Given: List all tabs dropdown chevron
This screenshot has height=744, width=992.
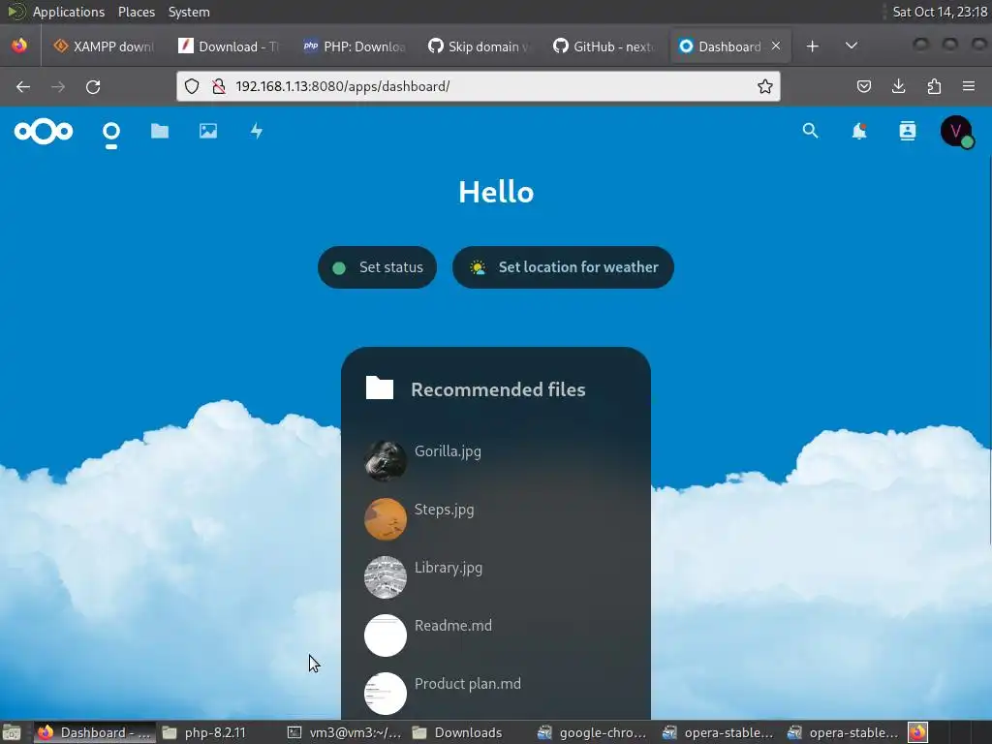Looking at the screenshot, I should [852, 46].
